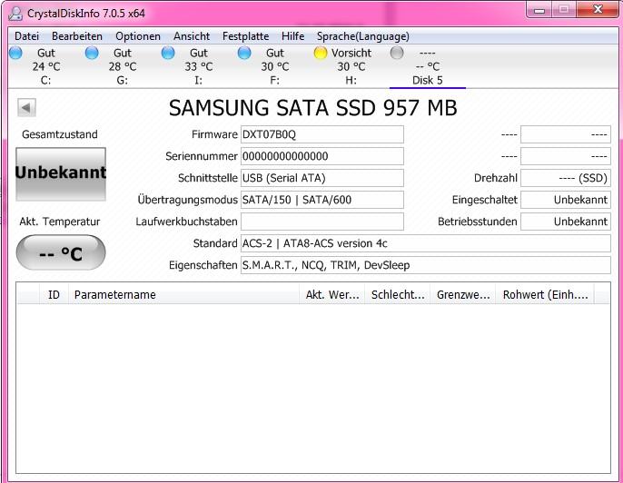The image size is (623, 483).
Task: Open the Ansicht menu
Action: tap(192, 36)
